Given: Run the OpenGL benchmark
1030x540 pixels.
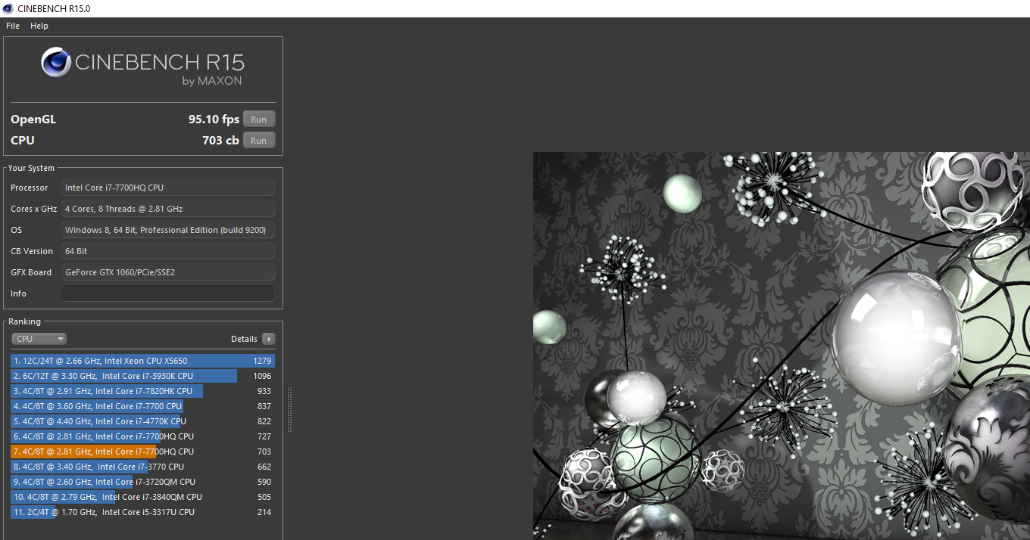Looking at the screenshot, I should [259, 119].
